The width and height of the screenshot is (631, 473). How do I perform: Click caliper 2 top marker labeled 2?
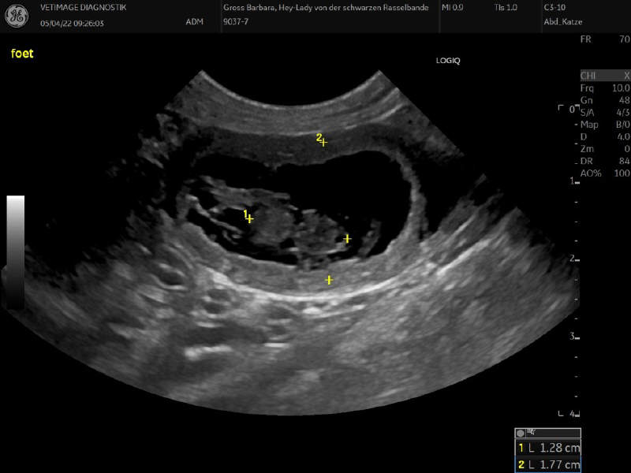(323, 142)
